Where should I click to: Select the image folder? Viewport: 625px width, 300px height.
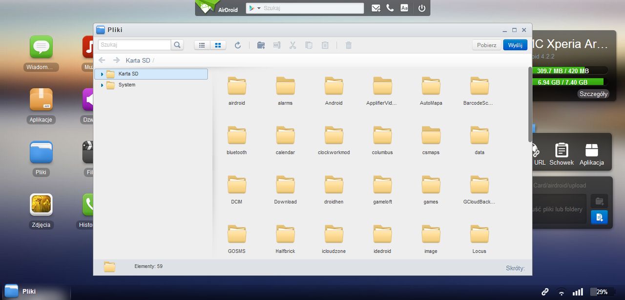click(x=431, y=239)
